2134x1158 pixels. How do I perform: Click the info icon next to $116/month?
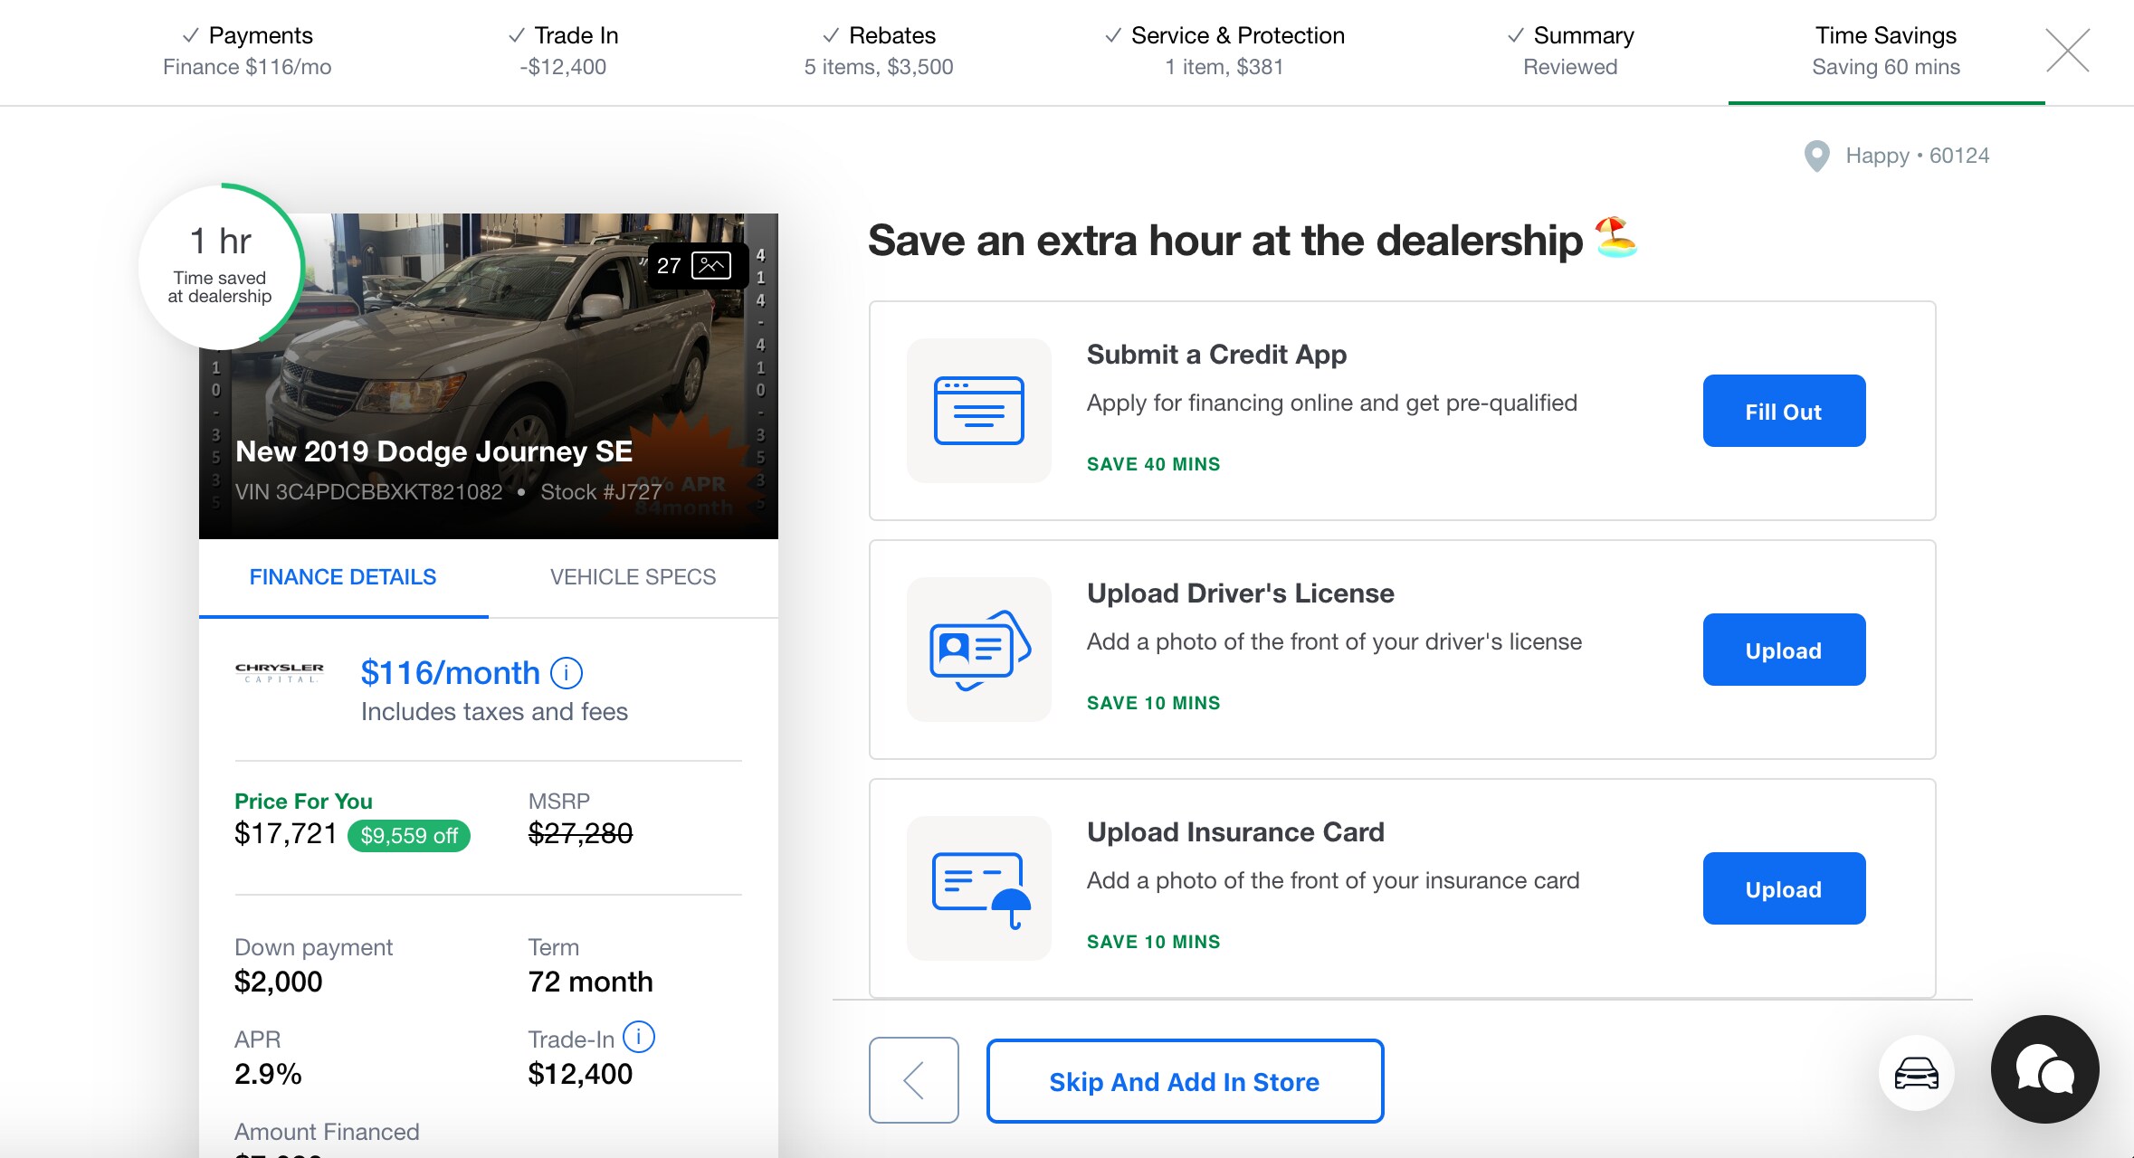point(567,673)
